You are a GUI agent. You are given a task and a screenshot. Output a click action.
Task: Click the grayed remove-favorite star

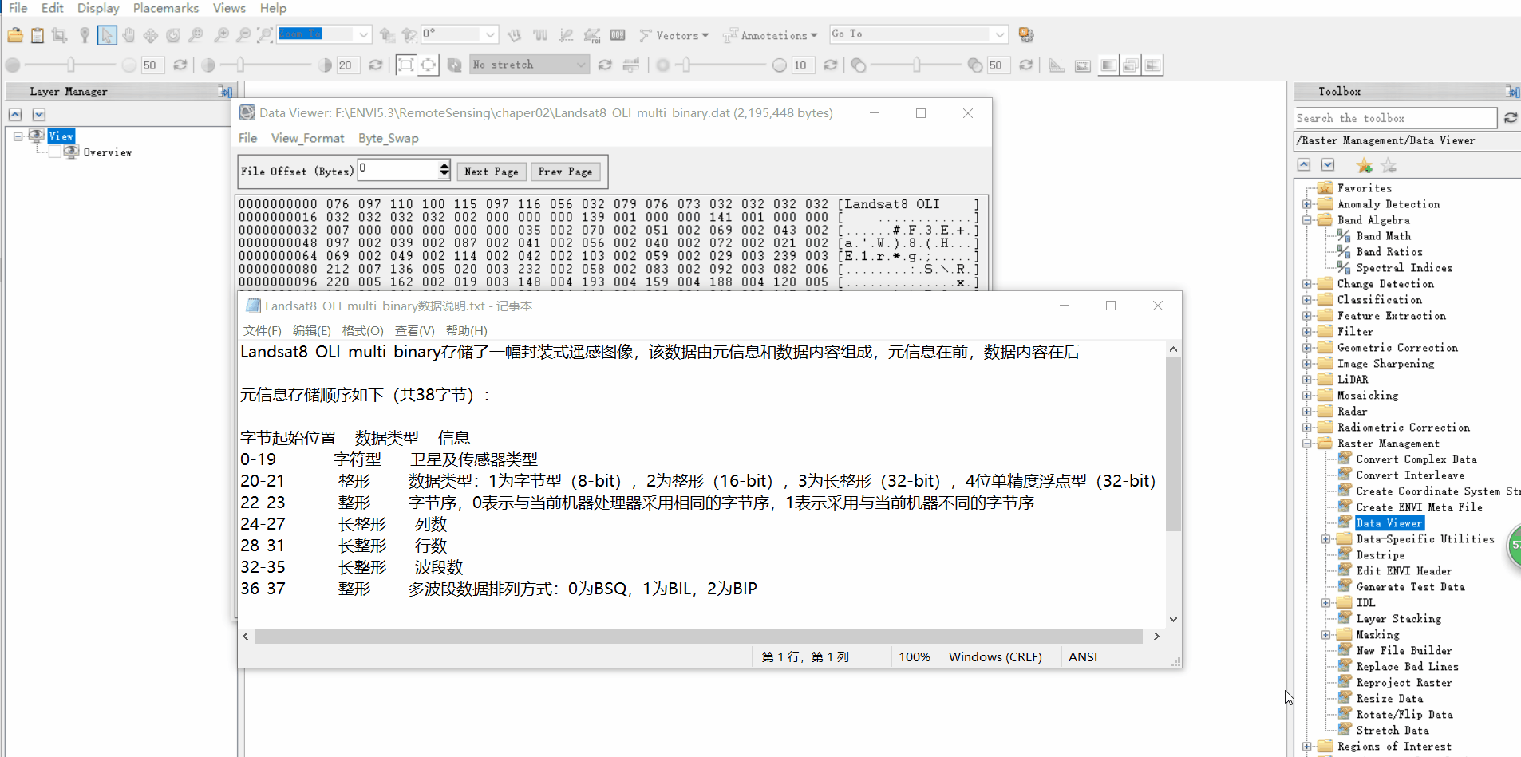click(1389, 165)
